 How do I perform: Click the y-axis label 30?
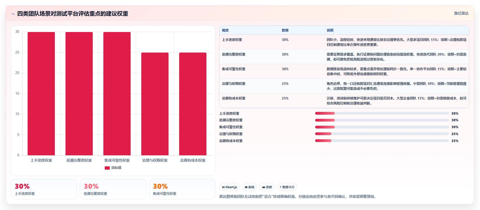click(17, 32)
